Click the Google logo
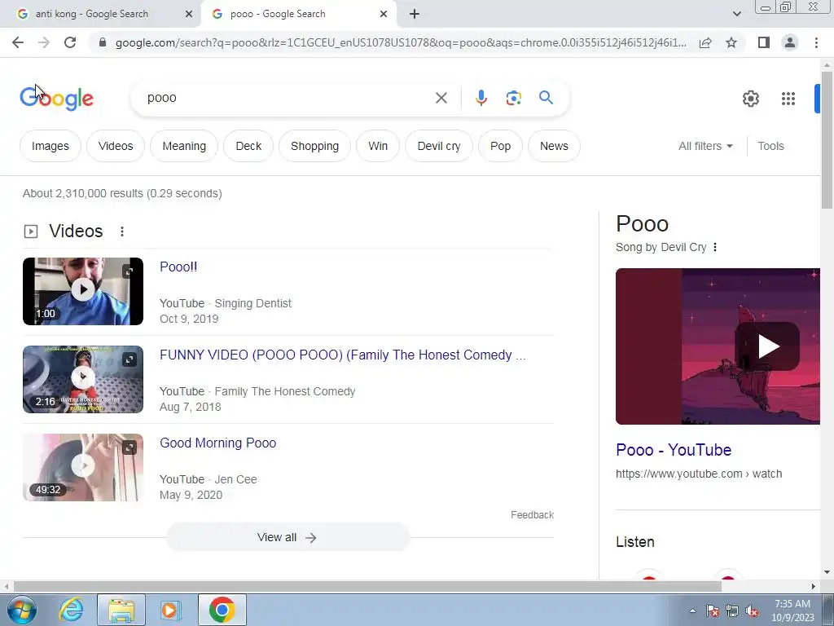 coord(57,99)
